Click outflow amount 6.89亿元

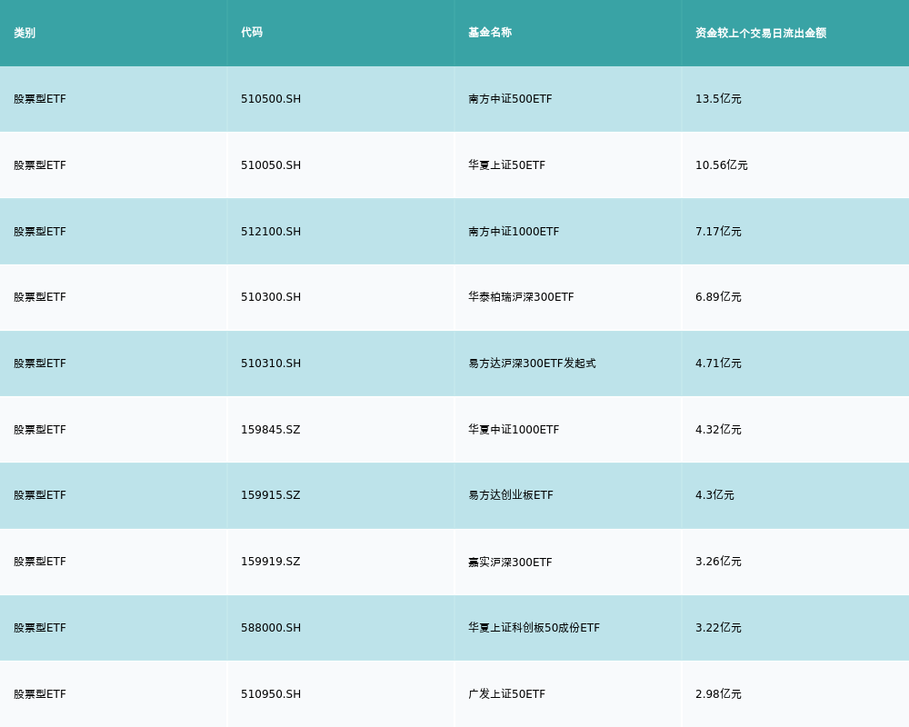point(718,297)
